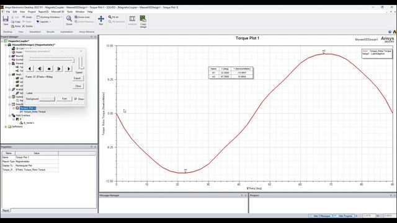
Task: Click Hide Messages button in status bar
Action: click(x=320, y=216)
